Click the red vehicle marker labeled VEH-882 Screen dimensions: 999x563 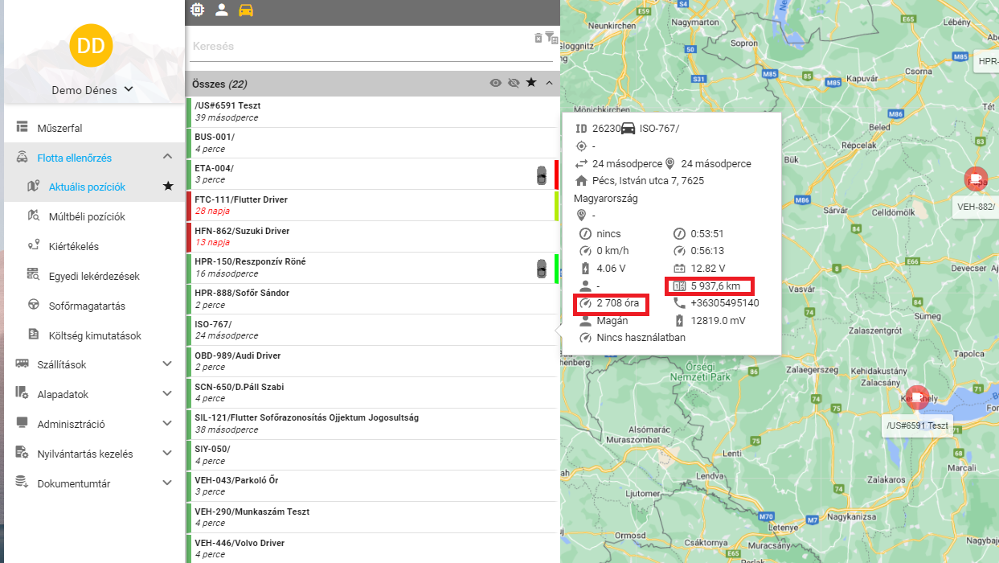coord(975,179)
